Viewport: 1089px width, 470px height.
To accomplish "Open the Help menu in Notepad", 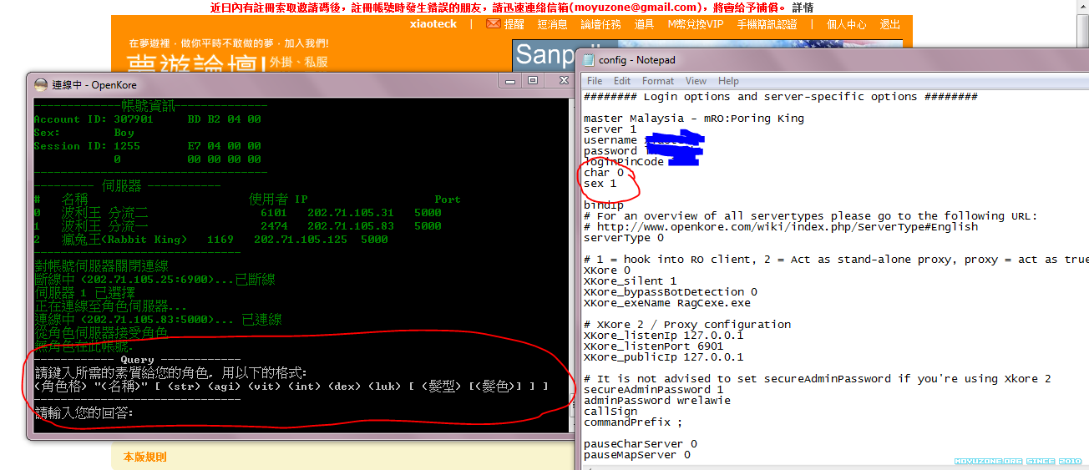I will [728, 81].
